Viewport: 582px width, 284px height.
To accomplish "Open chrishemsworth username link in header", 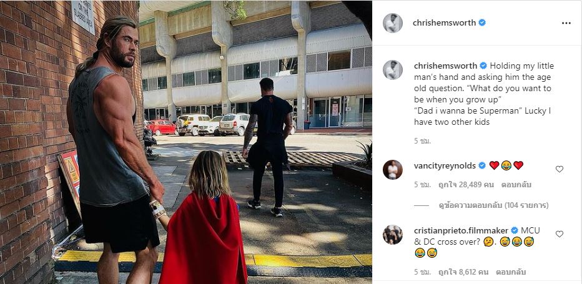I will [444, 22].
